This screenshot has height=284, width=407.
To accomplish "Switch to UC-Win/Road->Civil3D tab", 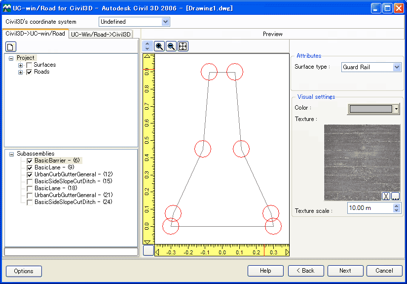I will (101, 34).
